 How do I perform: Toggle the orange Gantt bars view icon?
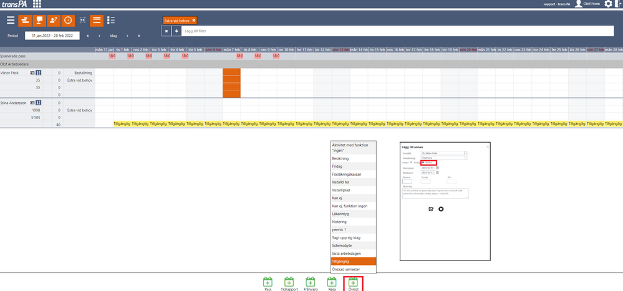tap(25, 20)
